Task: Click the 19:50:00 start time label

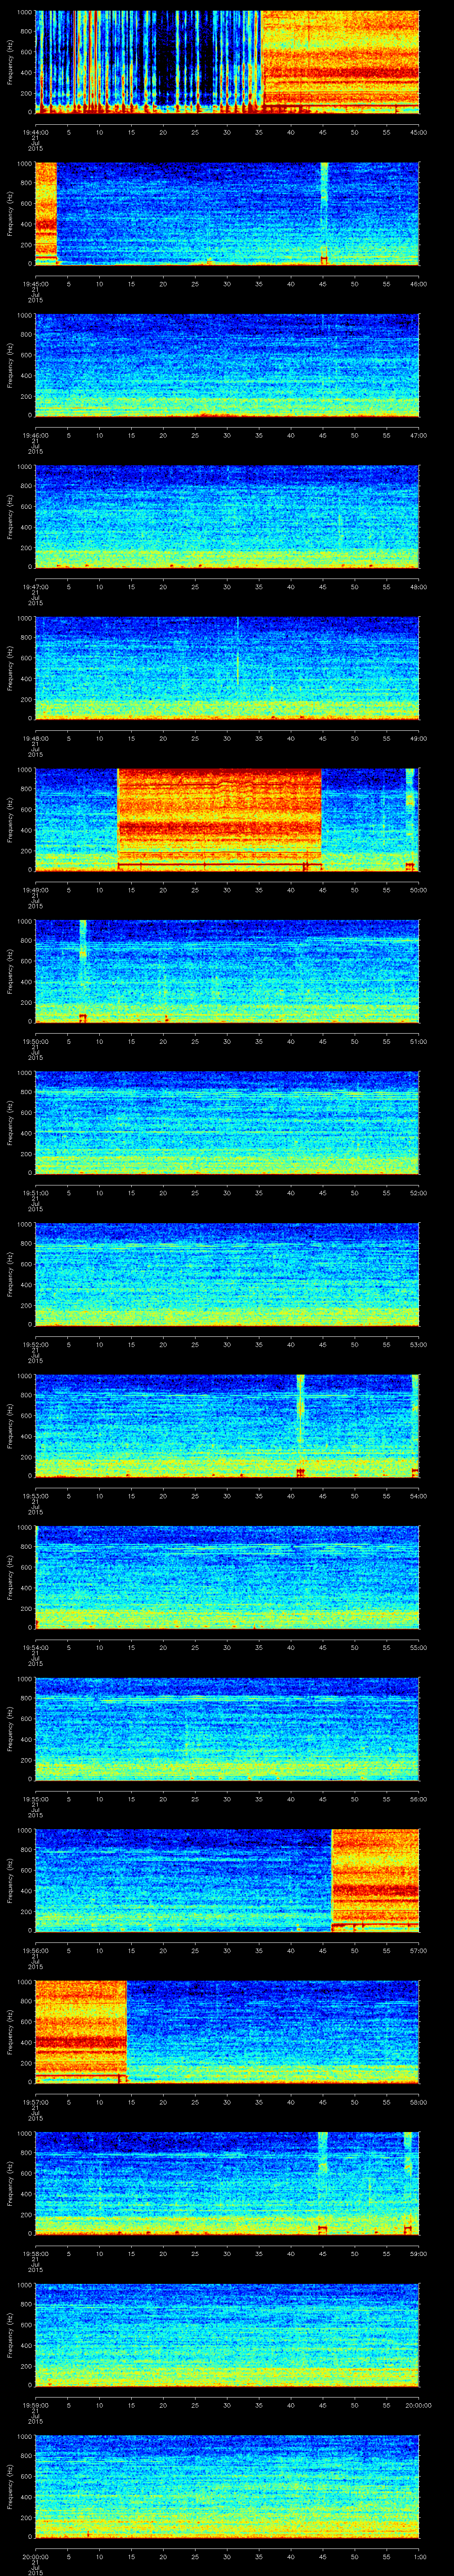Action: coord(35,1041)
